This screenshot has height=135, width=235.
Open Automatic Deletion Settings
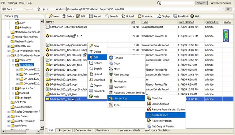126,93
